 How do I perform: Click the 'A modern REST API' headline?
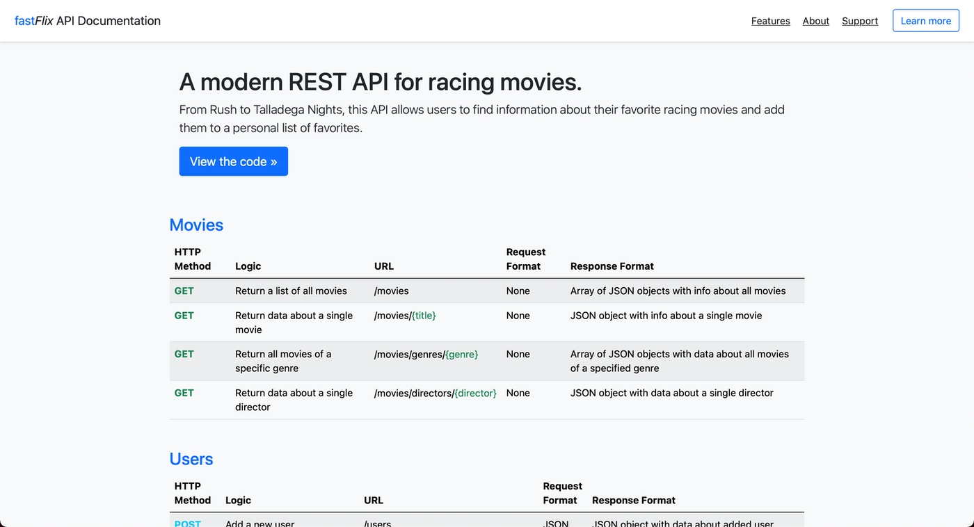380,82
